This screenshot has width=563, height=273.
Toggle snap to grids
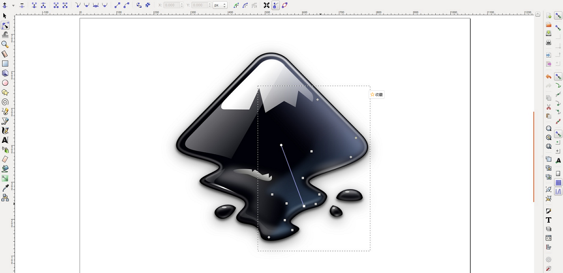558,183
